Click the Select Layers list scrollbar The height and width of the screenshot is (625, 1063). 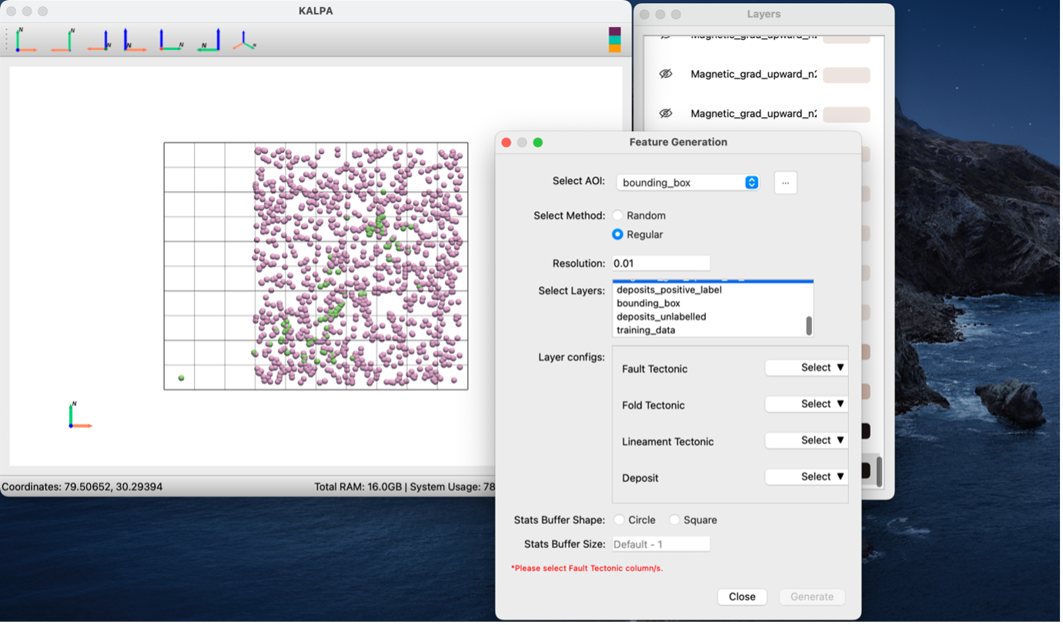click(x=809, y=326)
